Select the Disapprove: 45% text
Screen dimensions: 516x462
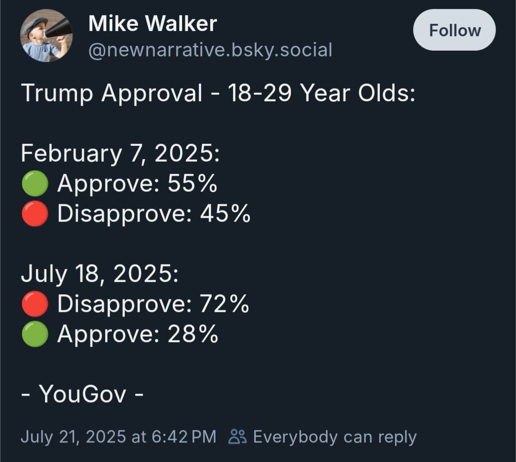point(154,213)
